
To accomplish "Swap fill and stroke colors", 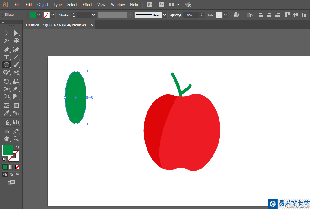I will pyautogui.click(x=18, y=147).
